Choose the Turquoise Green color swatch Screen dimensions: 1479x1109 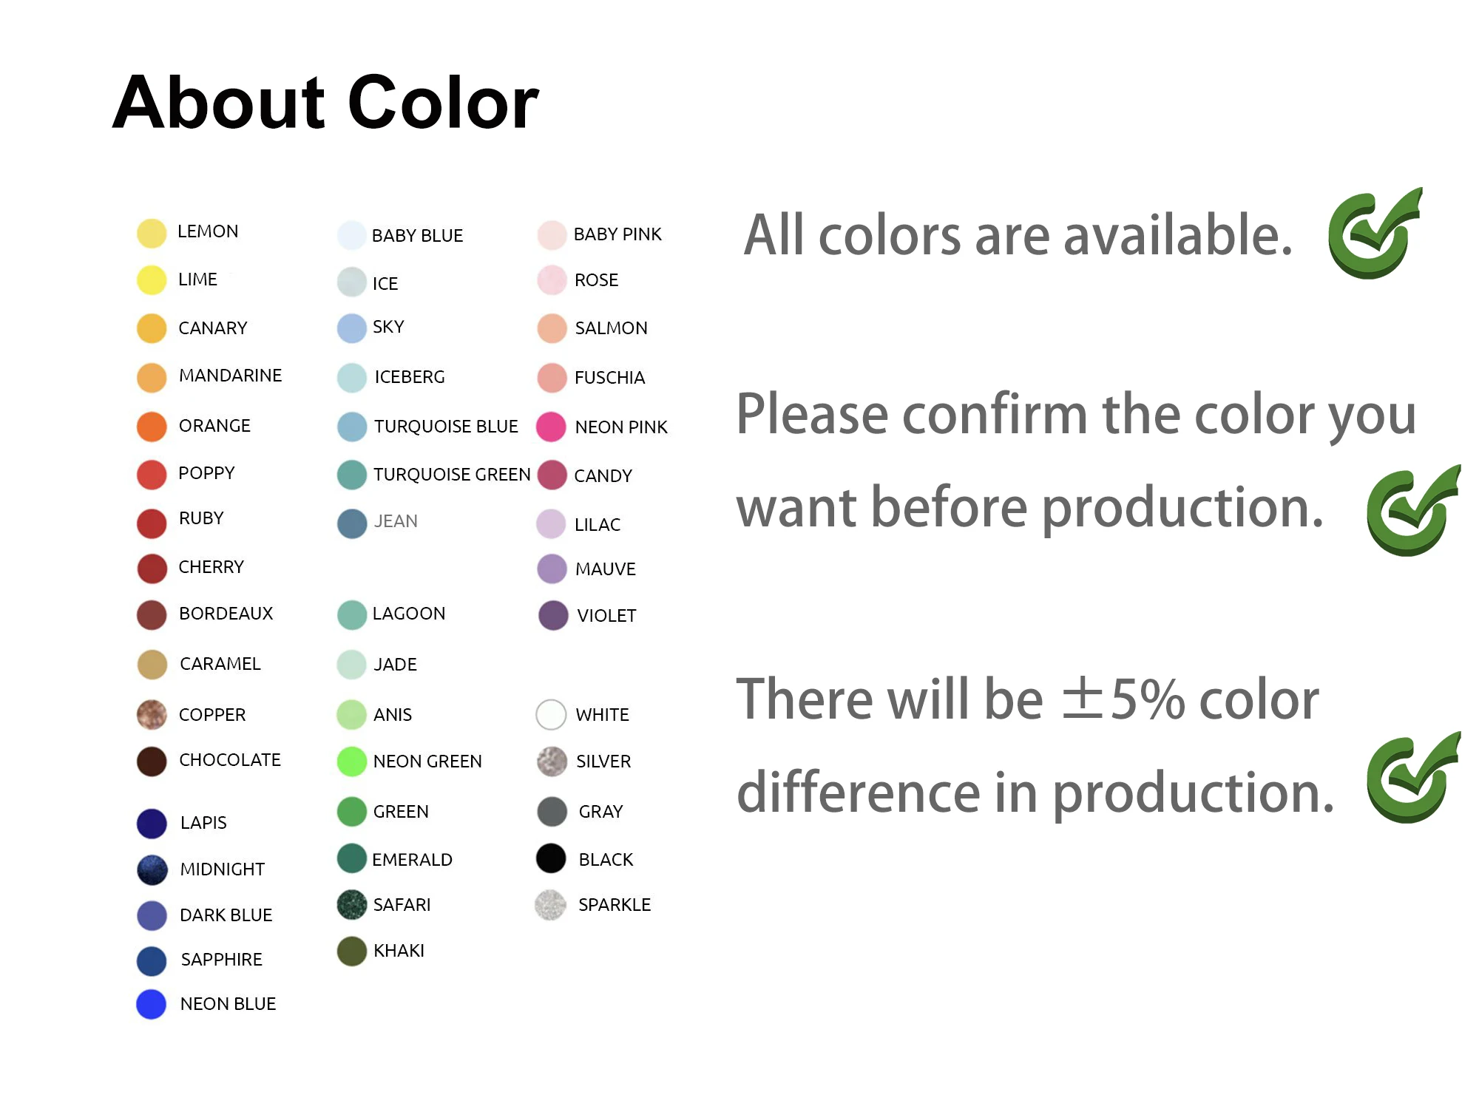point(352,475)
